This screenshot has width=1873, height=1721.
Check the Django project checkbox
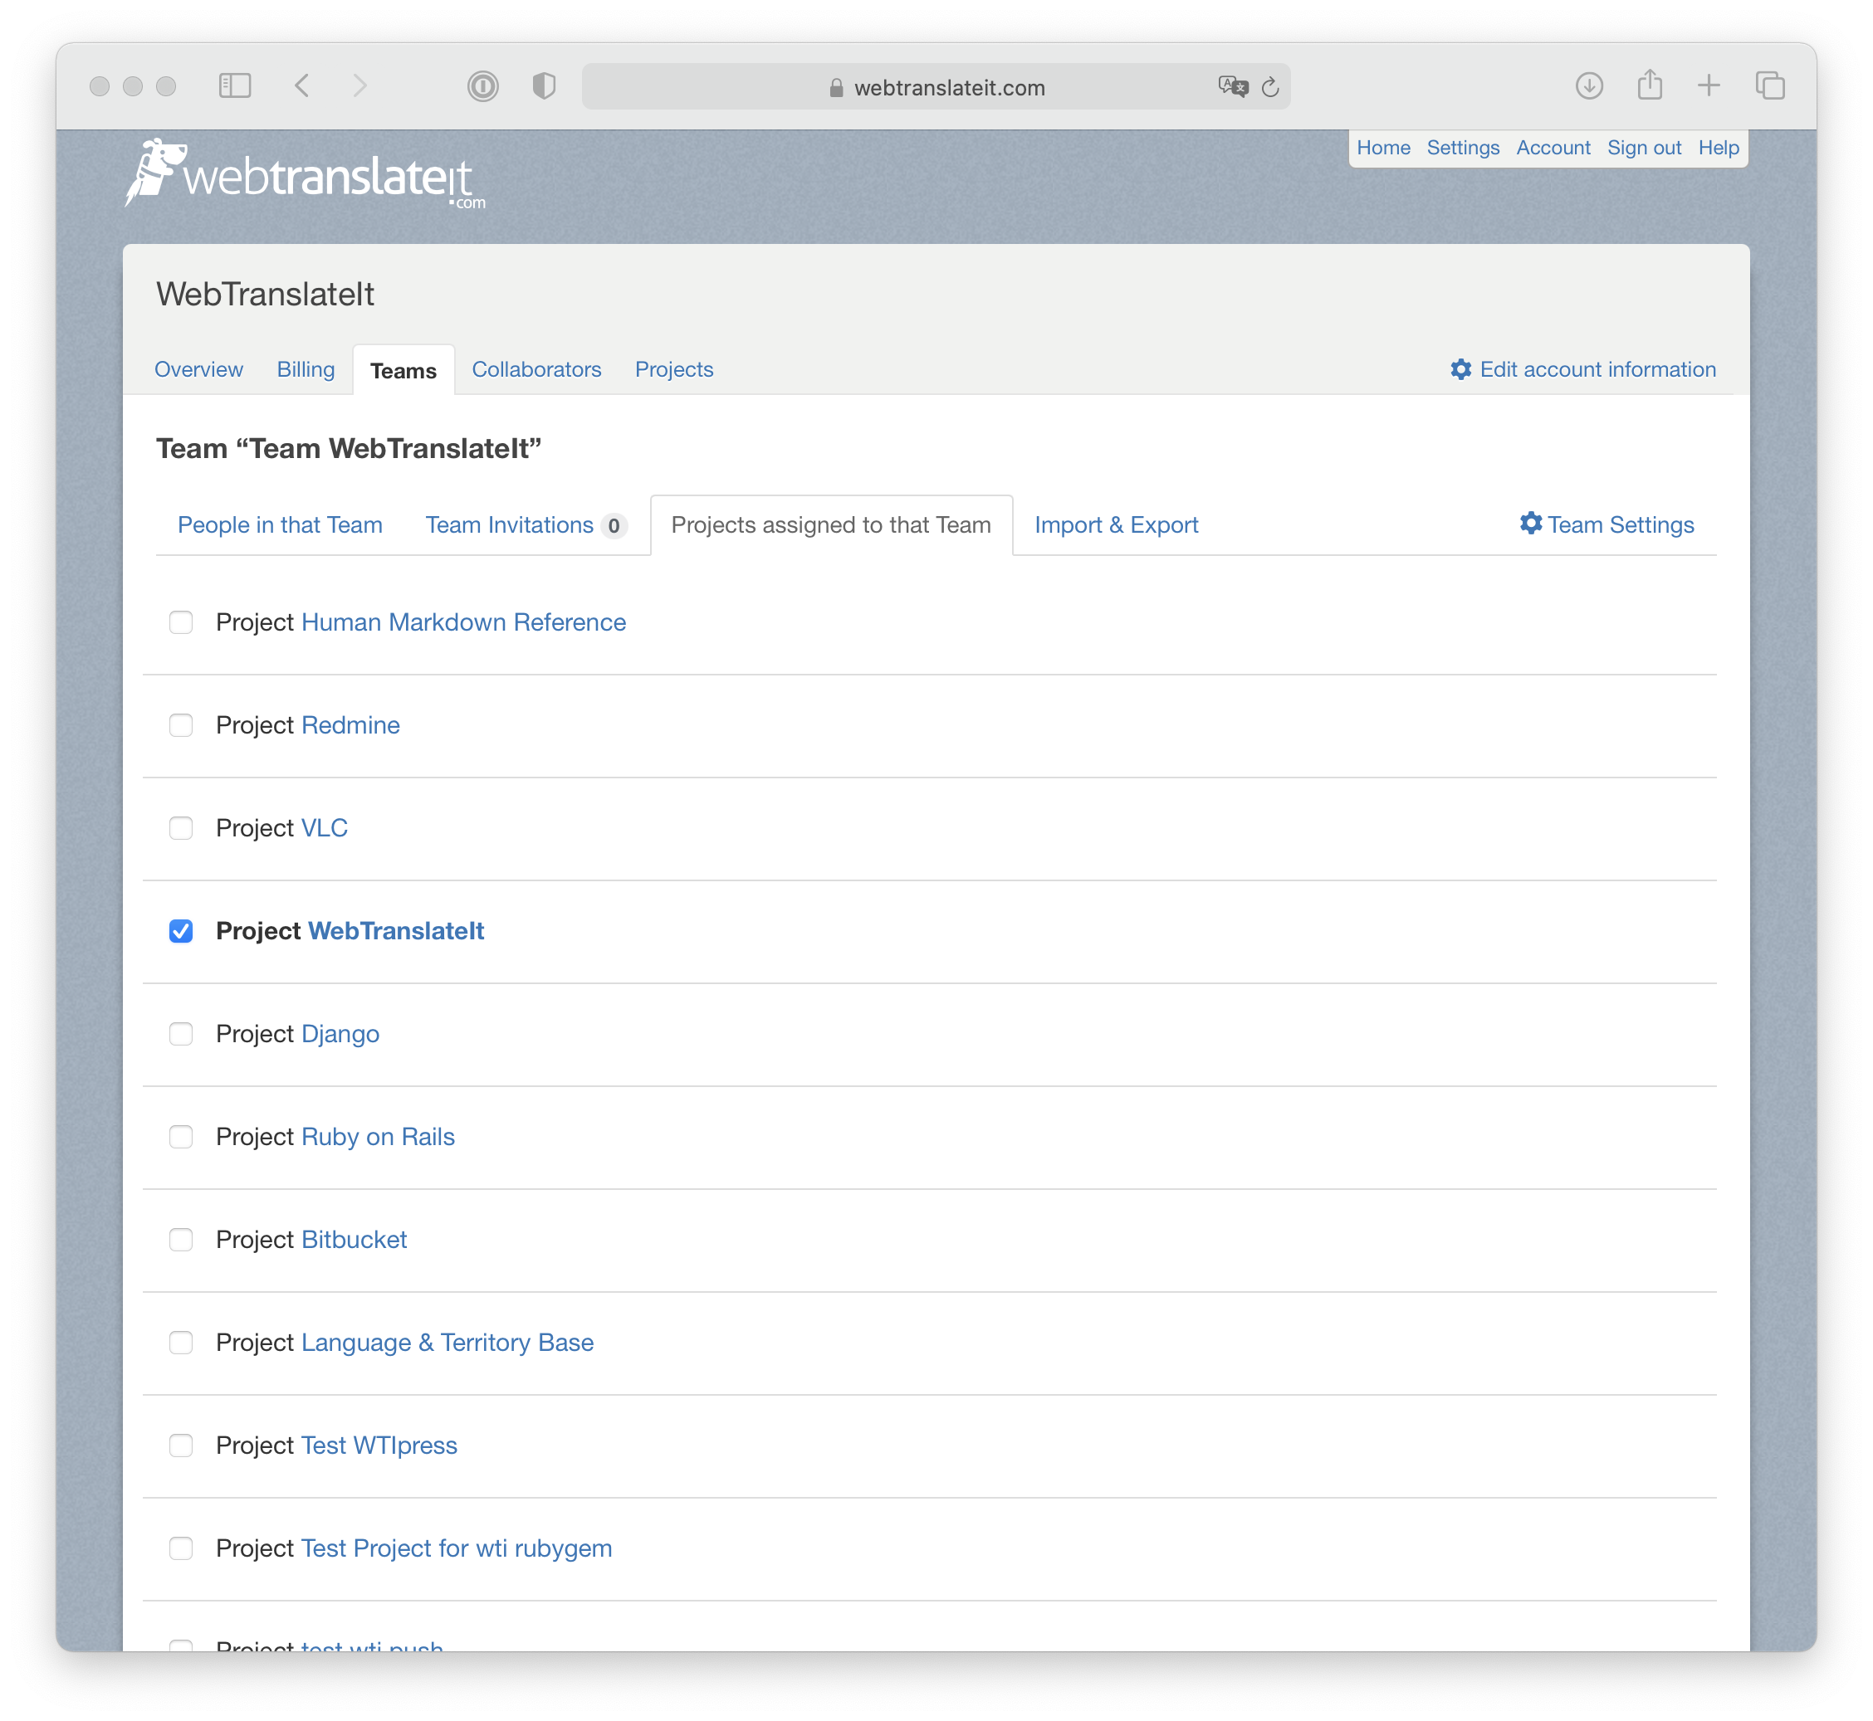pos(181,1034)
